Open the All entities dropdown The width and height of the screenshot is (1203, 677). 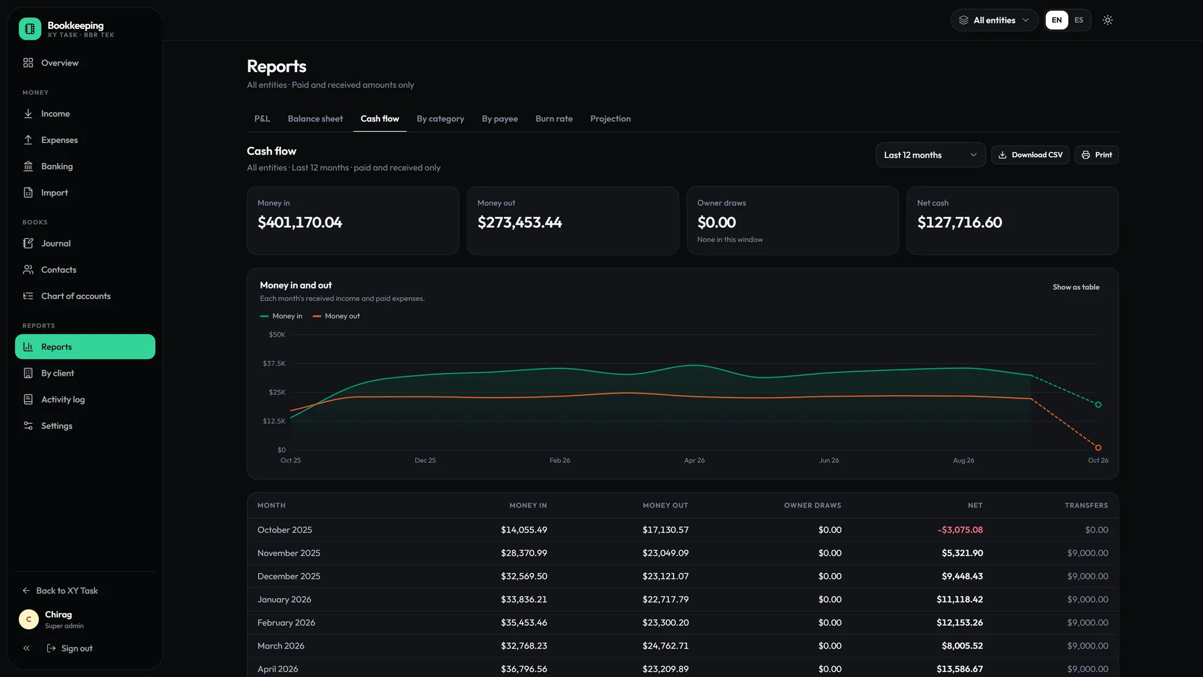pos(994,20)
